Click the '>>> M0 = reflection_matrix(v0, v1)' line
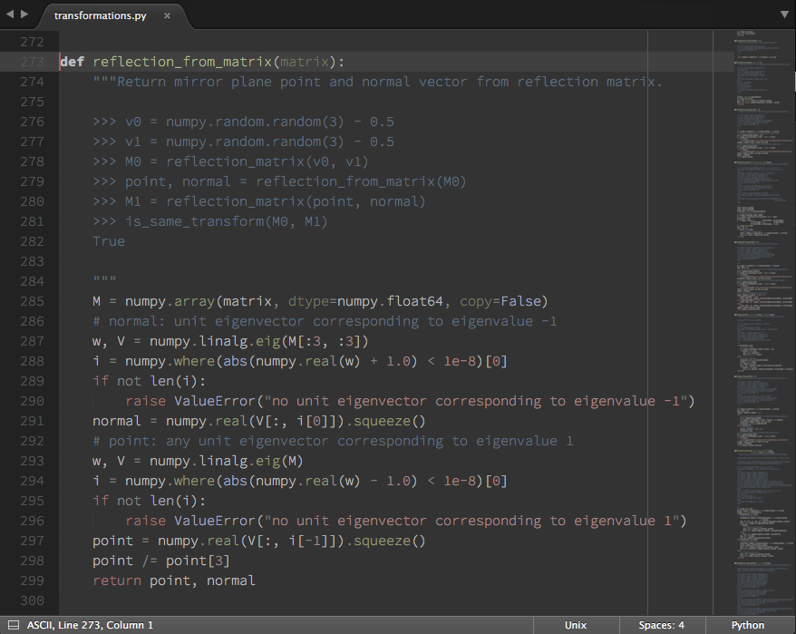Viewport: 796px width, 634px height. pyautogui.click(x=230, y=161)
